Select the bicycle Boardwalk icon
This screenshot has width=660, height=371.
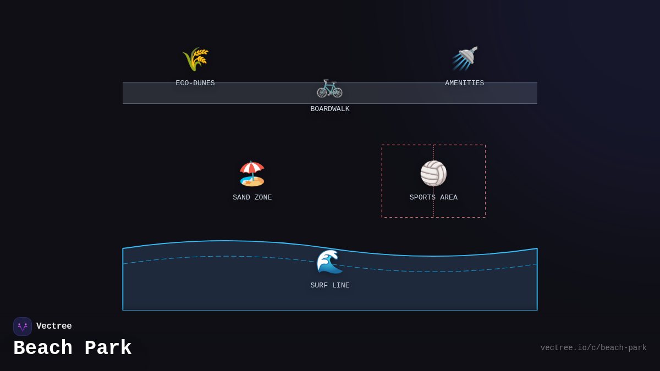[x=329, y=87]
